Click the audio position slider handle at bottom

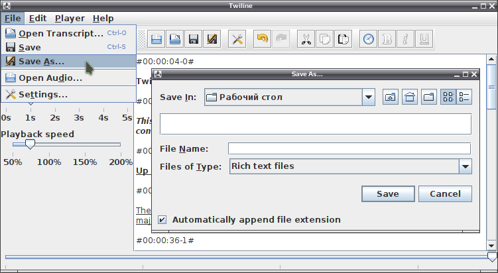tap(492, 256)
